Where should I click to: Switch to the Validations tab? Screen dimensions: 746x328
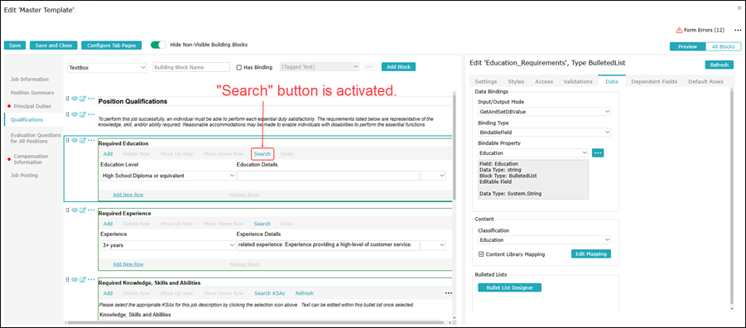(x=578, y=81)
